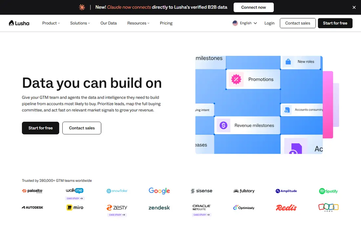Open the Resources dropdown menu

(x=138, y=23)
